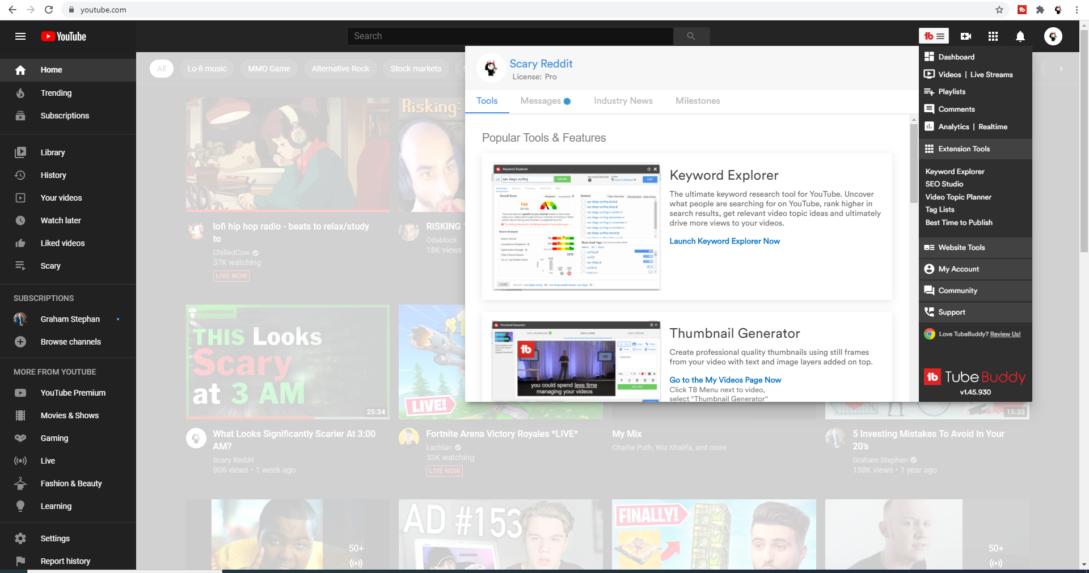
Task: Click the YouTube search input field
Action: [x=510, y=36]
